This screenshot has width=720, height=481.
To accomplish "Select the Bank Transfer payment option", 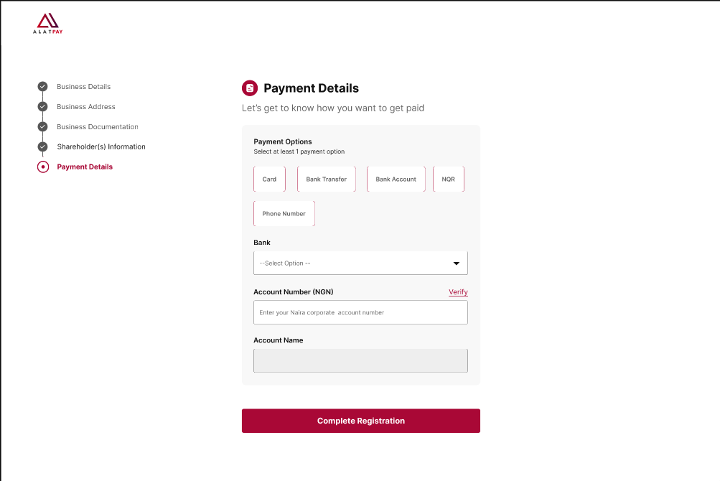I will pos(327,179).
